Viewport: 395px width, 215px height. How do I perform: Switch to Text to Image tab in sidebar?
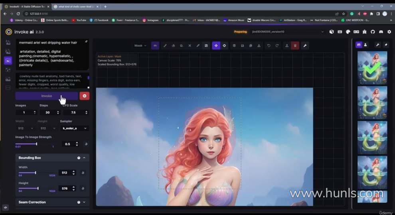(8, 42)
